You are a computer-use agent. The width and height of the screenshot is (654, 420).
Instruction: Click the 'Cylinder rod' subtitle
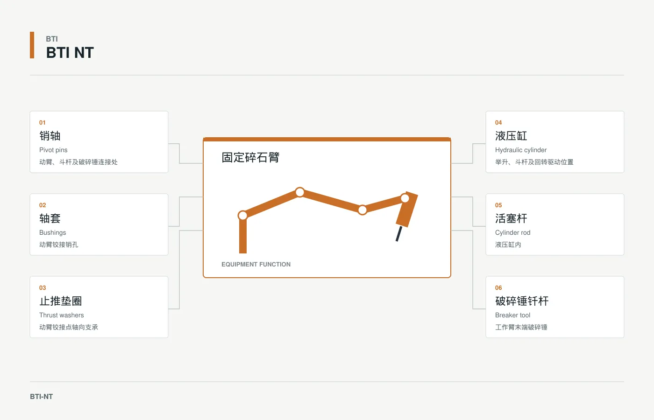point(513,232)
